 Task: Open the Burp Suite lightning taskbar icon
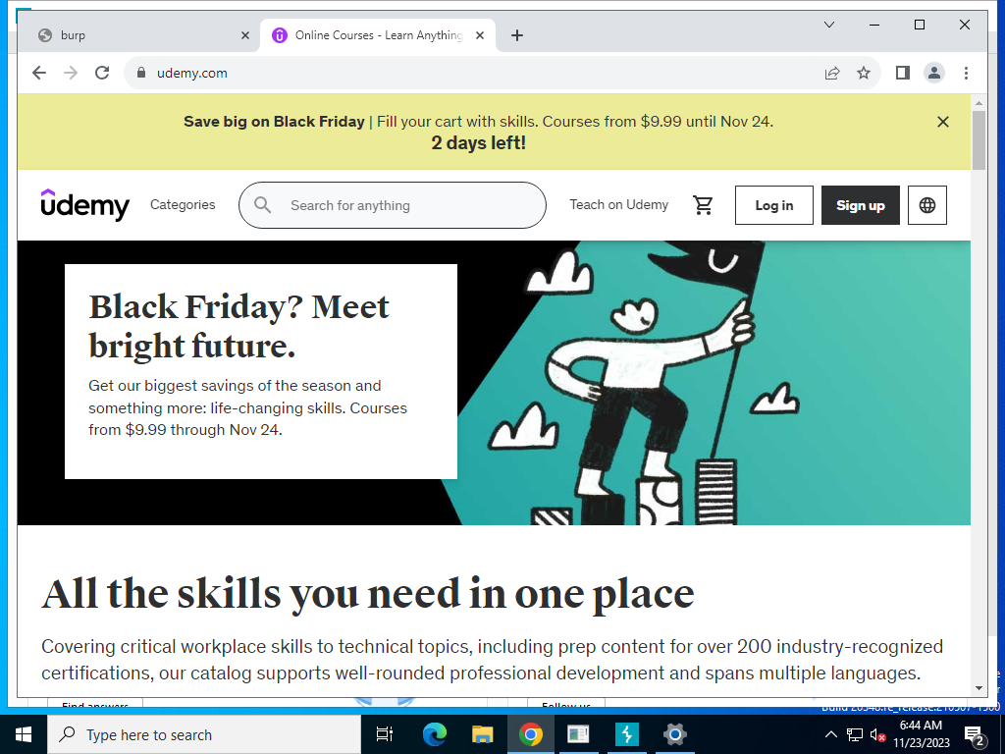627,734
